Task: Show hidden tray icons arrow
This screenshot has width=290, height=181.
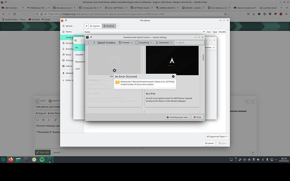Action: (276, 160)
